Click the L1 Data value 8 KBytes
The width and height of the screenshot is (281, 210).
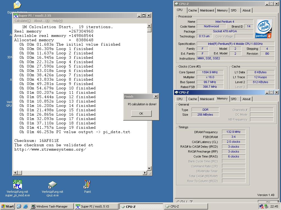261,72
